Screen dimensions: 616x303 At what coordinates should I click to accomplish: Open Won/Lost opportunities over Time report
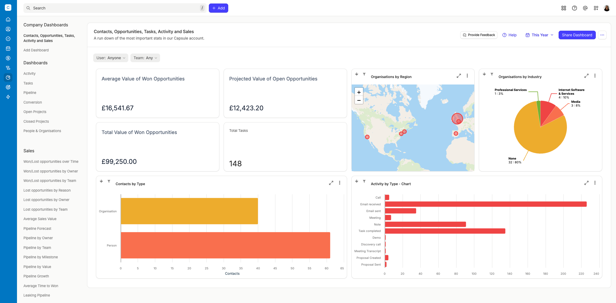51,161
